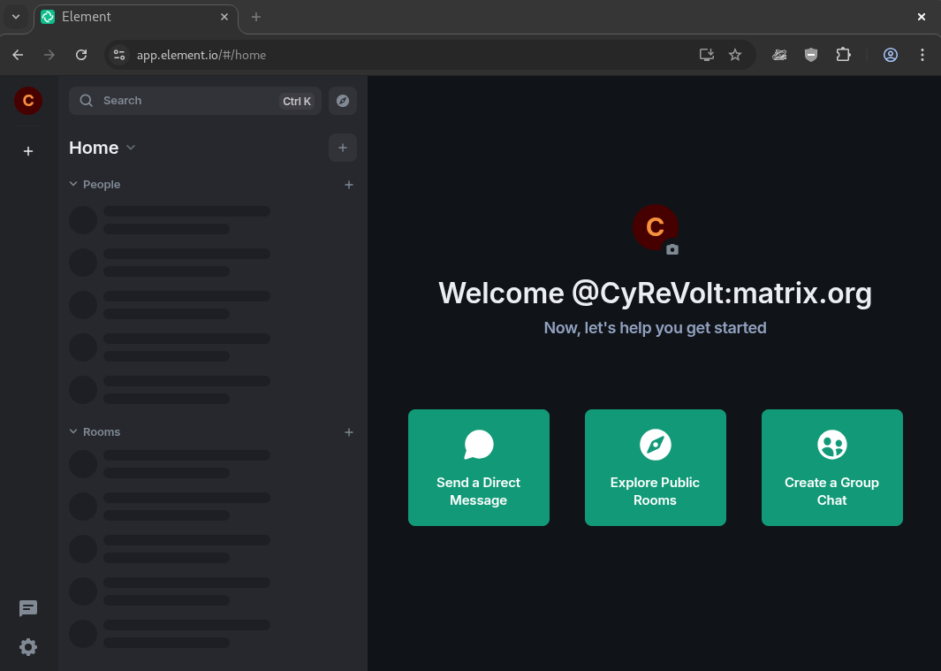941x671 pixels.
Task: Click Send a Direct Message button
Action: tap(478, 468)
